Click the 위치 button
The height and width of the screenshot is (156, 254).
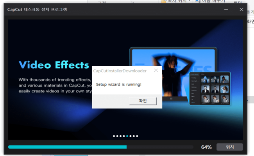coord(230,147)
